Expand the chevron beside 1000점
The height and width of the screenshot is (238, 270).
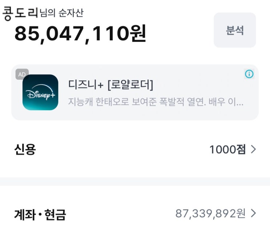tap(254, 149)
